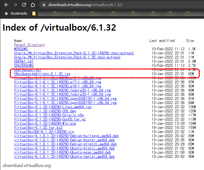The width and height of the screenshot is (204, 170).
Task: Reload the page with the refresh icon
Action: click(24, 5)
